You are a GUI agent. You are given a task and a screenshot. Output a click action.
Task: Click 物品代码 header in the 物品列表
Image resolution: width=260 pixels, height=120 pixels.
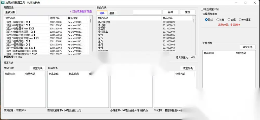tap(177, 18)
